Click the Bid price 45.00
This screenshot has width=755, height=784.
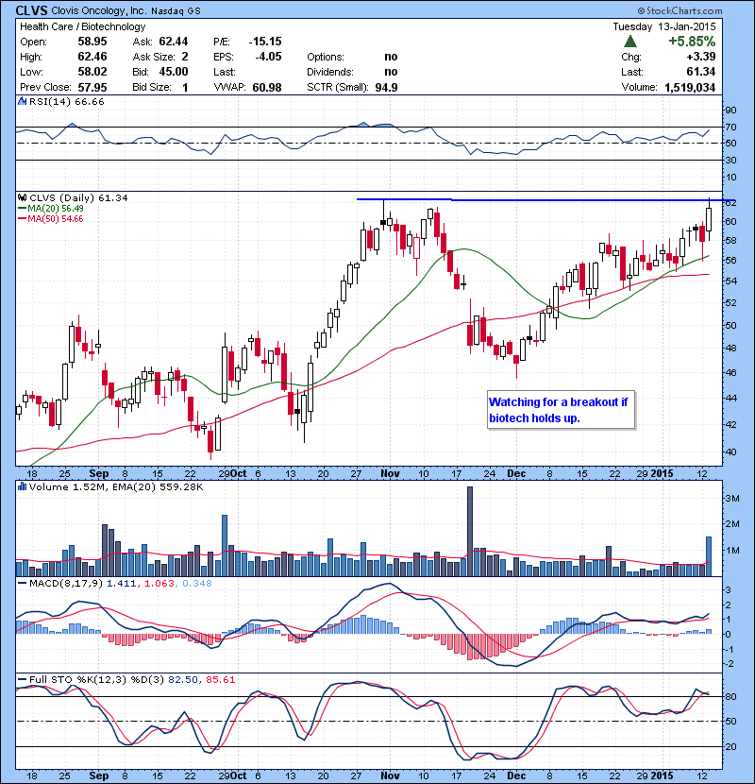click(x=174, y=72)
